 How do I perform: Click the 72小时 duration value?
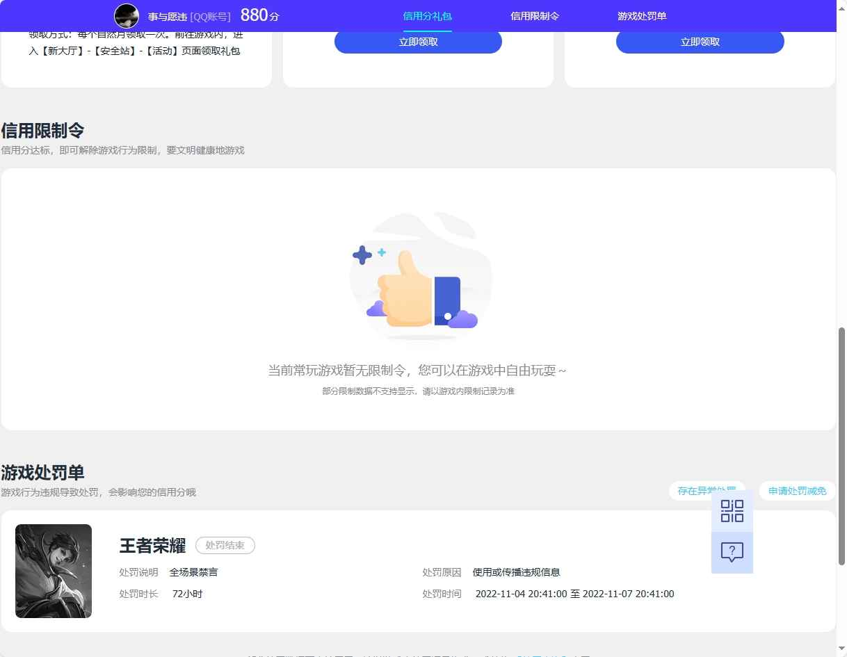click(x=188, y=594)
